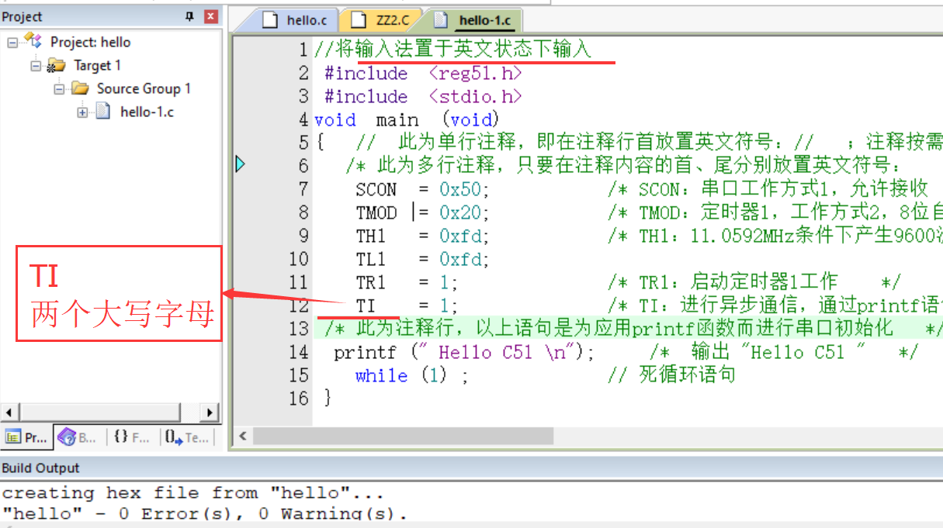The width and height of the screenshot is (943, 528).
Task: Place cursor on TL1 = 0xfd; statement
Action: coord(422,260)
